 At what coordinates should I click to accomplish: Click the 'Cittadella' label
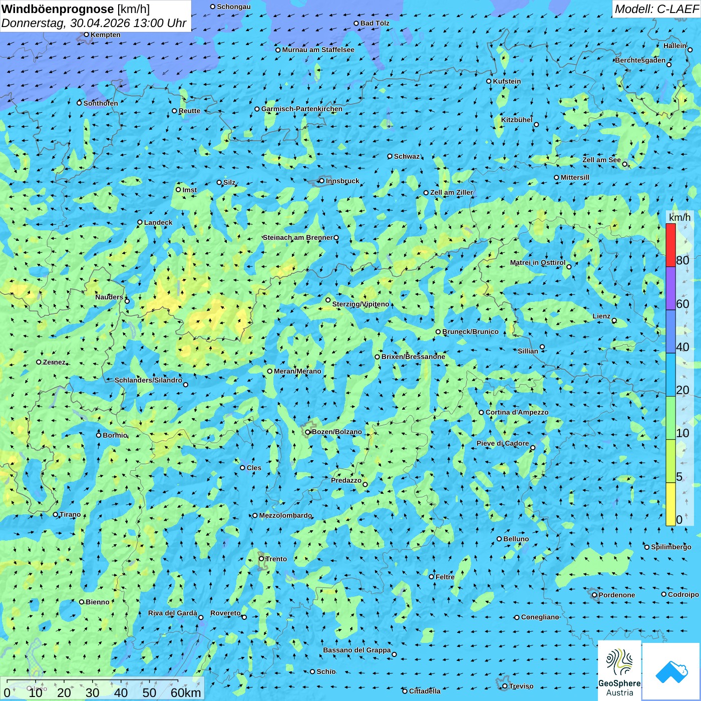[425, 691]
